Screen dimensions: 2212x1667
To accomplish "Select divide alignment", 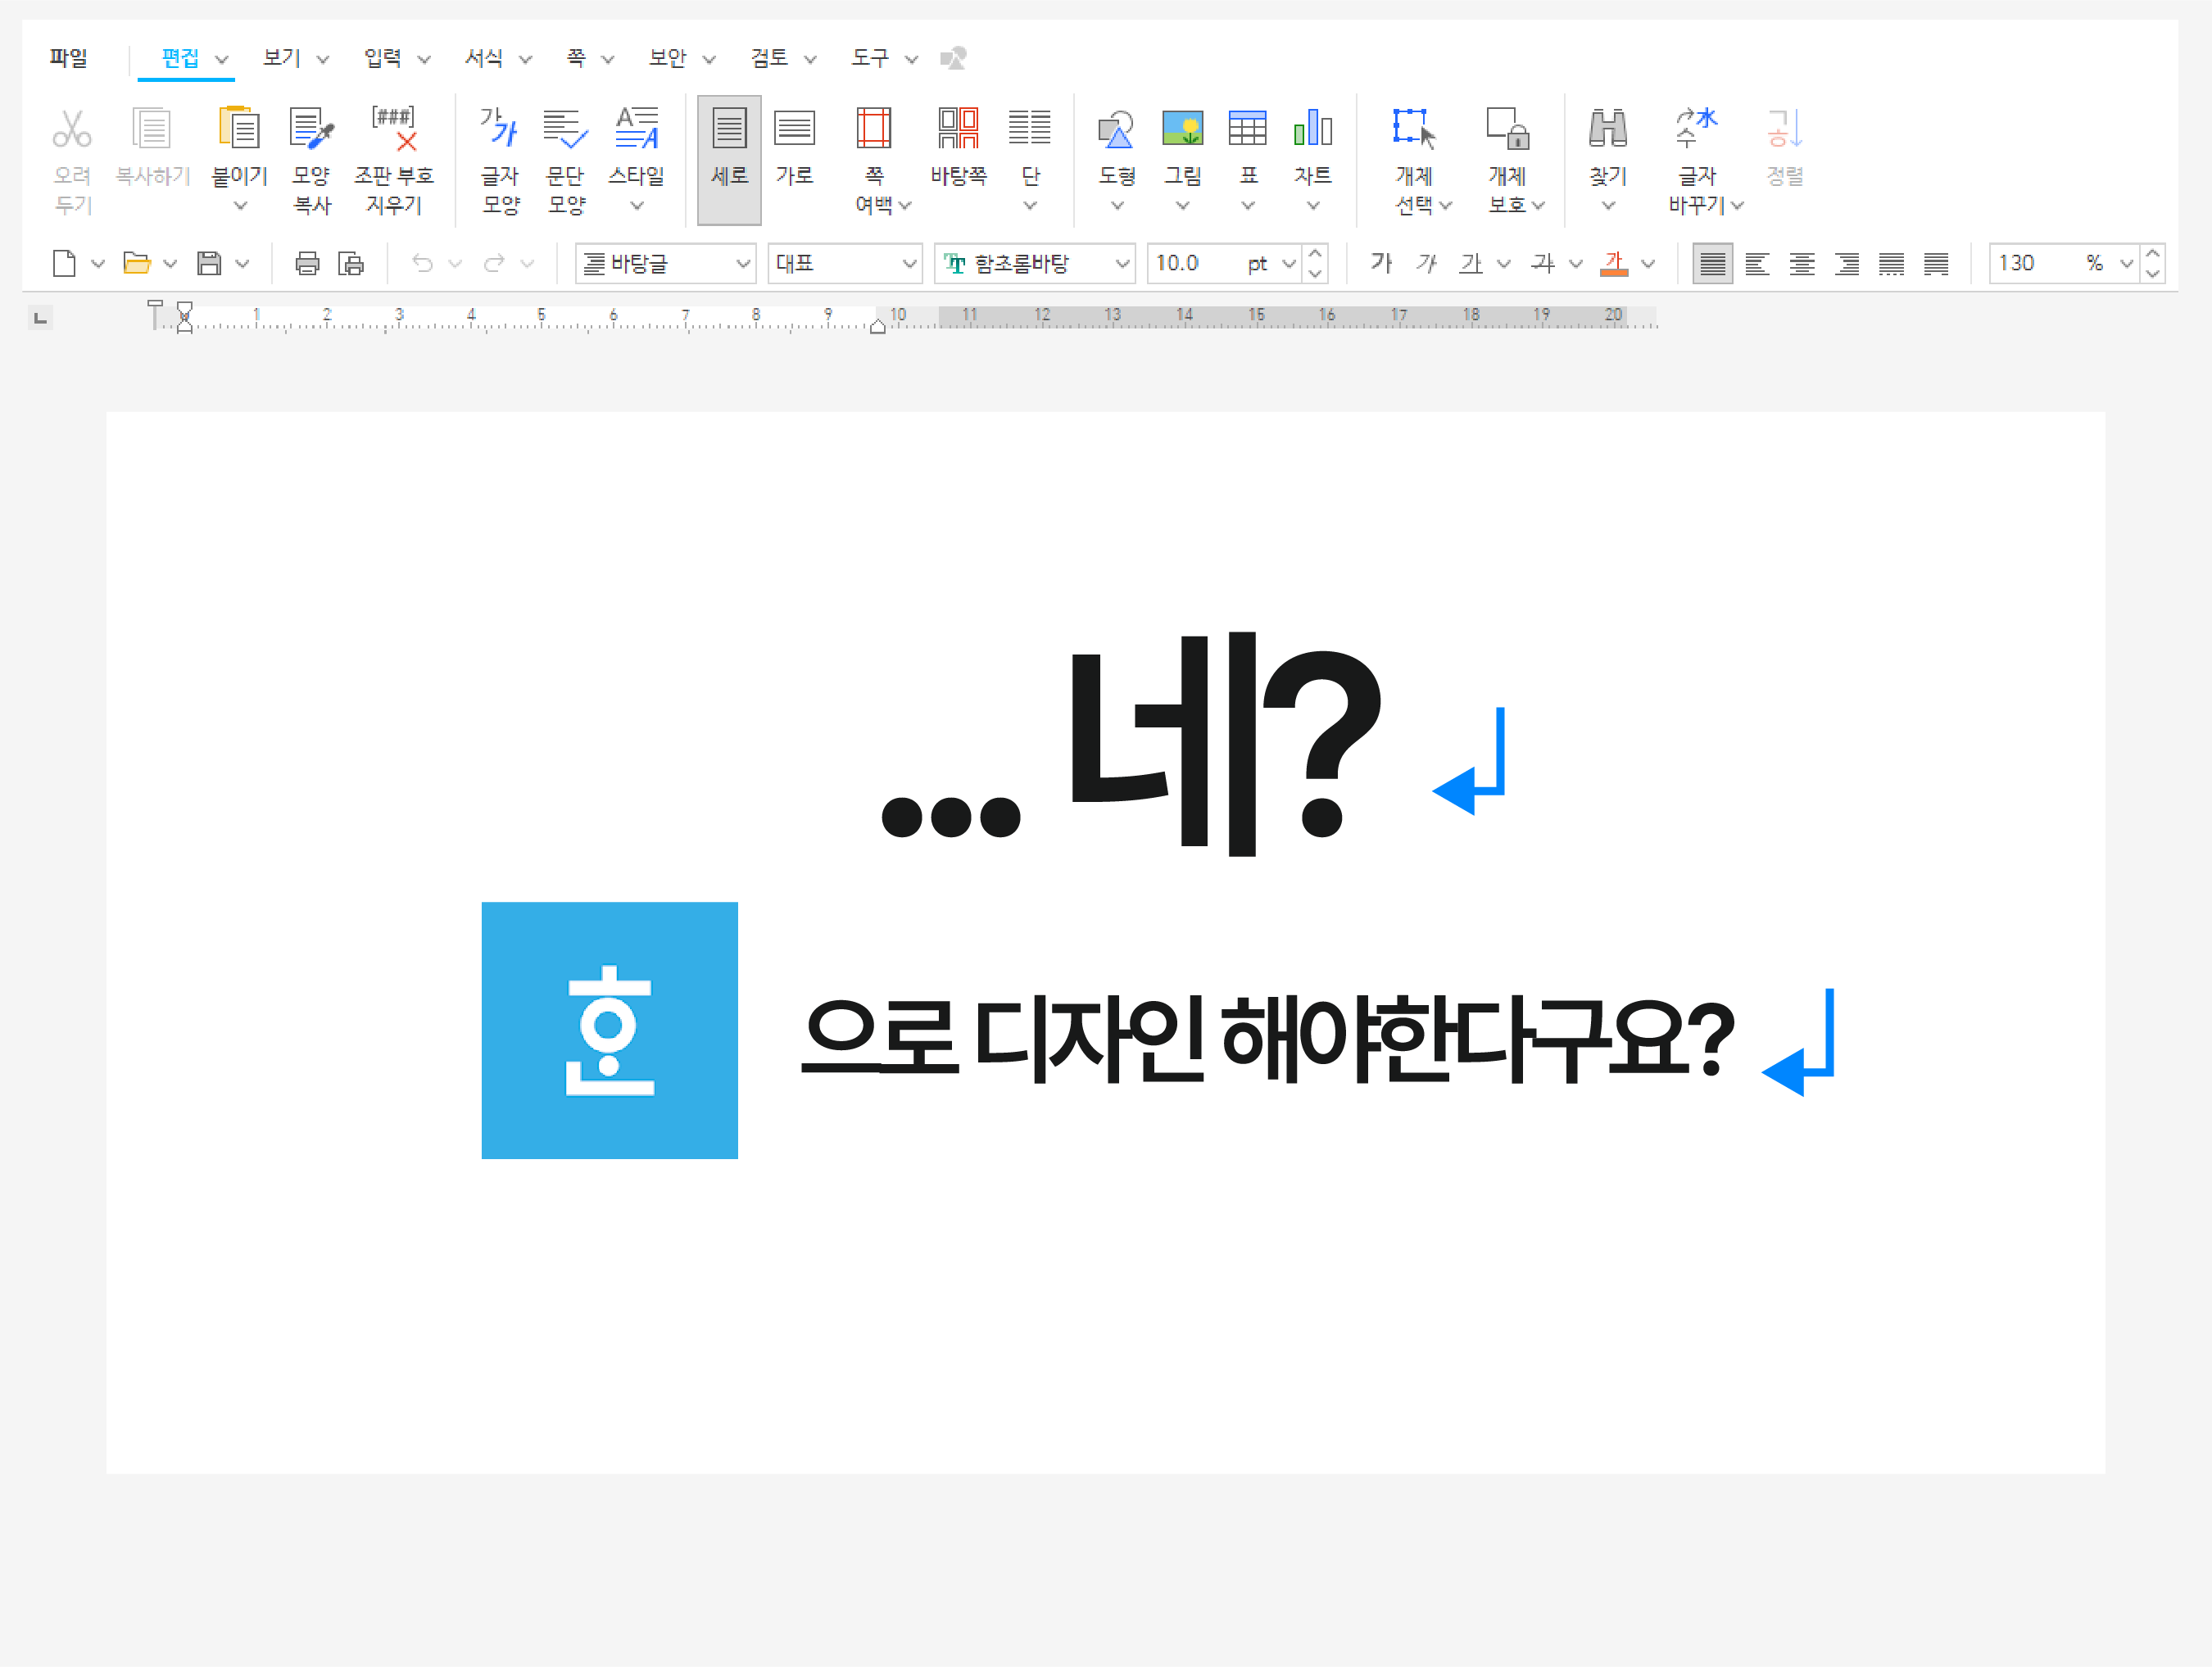I will pyautogui.click(x=1936, y=263).
